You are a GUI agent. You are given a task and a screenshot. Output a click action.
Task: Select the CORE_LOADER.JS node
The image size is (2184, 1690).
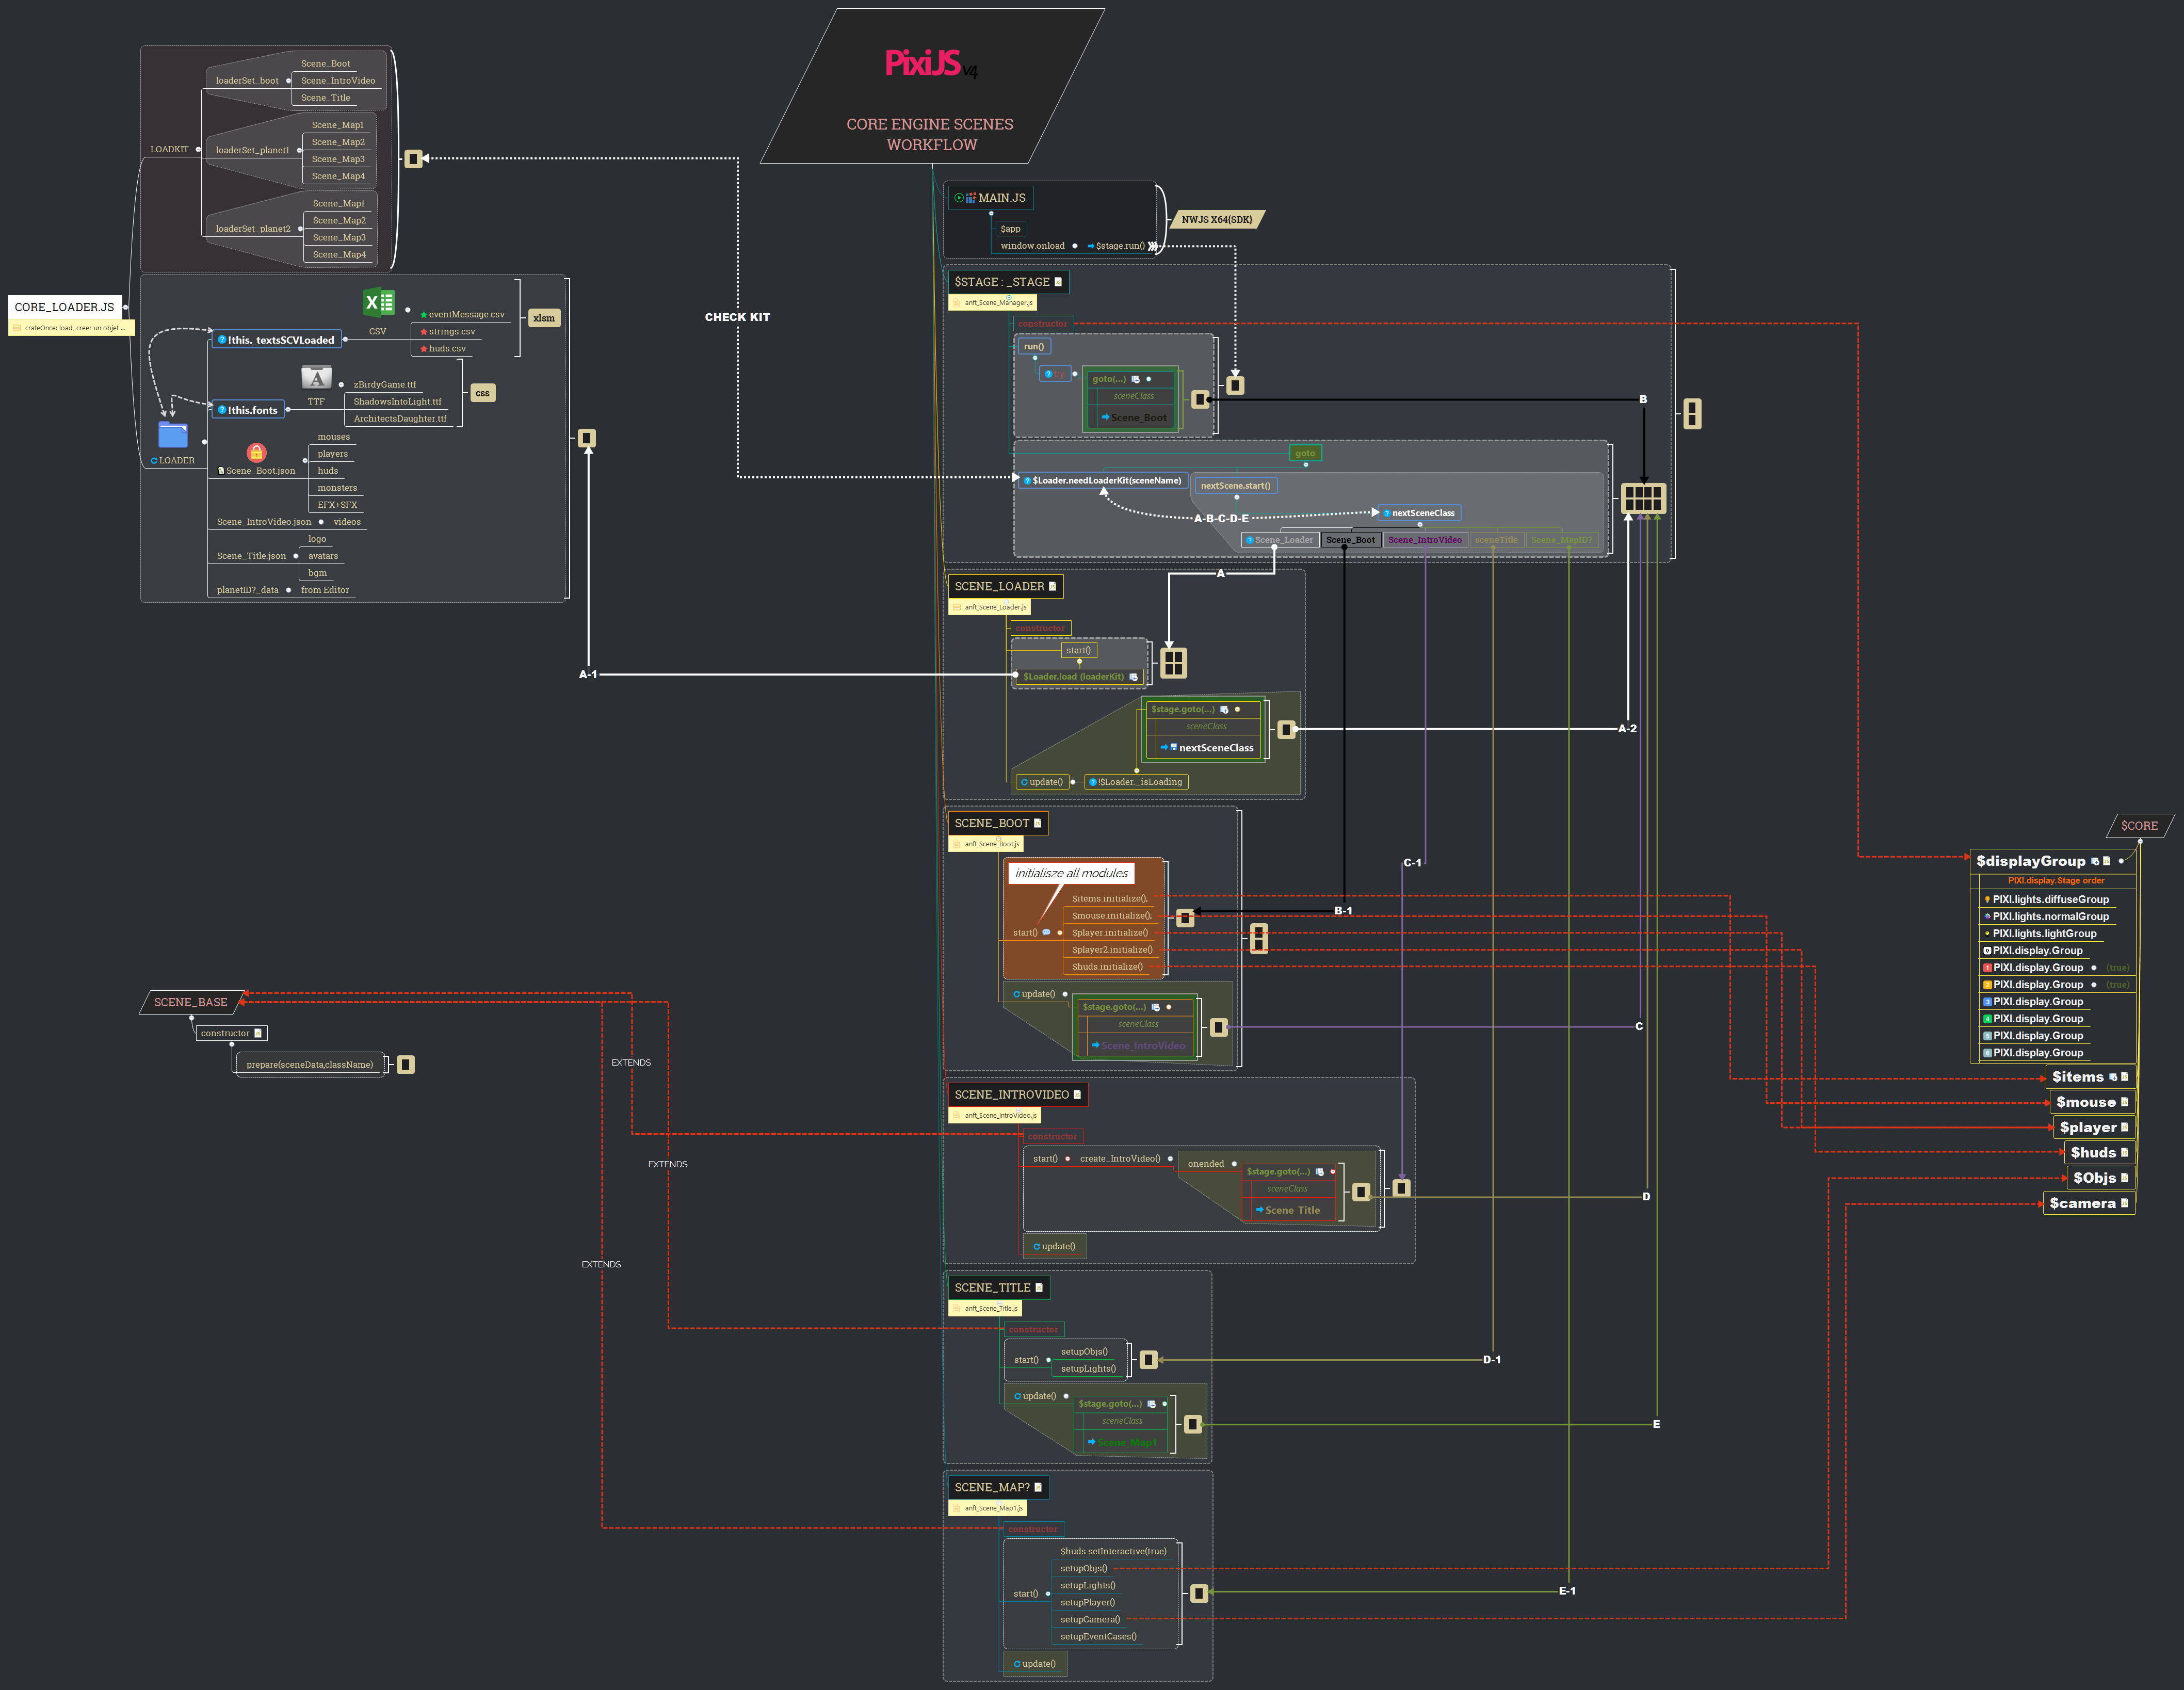tap(65, 307)
